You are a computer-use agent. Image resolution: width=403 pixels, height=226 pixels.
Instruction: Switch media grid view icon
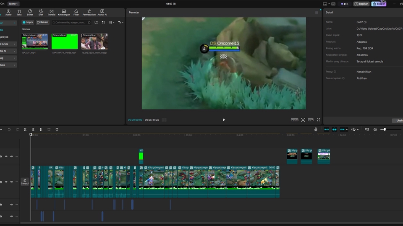pyautogui.click(x=103, y=22)
